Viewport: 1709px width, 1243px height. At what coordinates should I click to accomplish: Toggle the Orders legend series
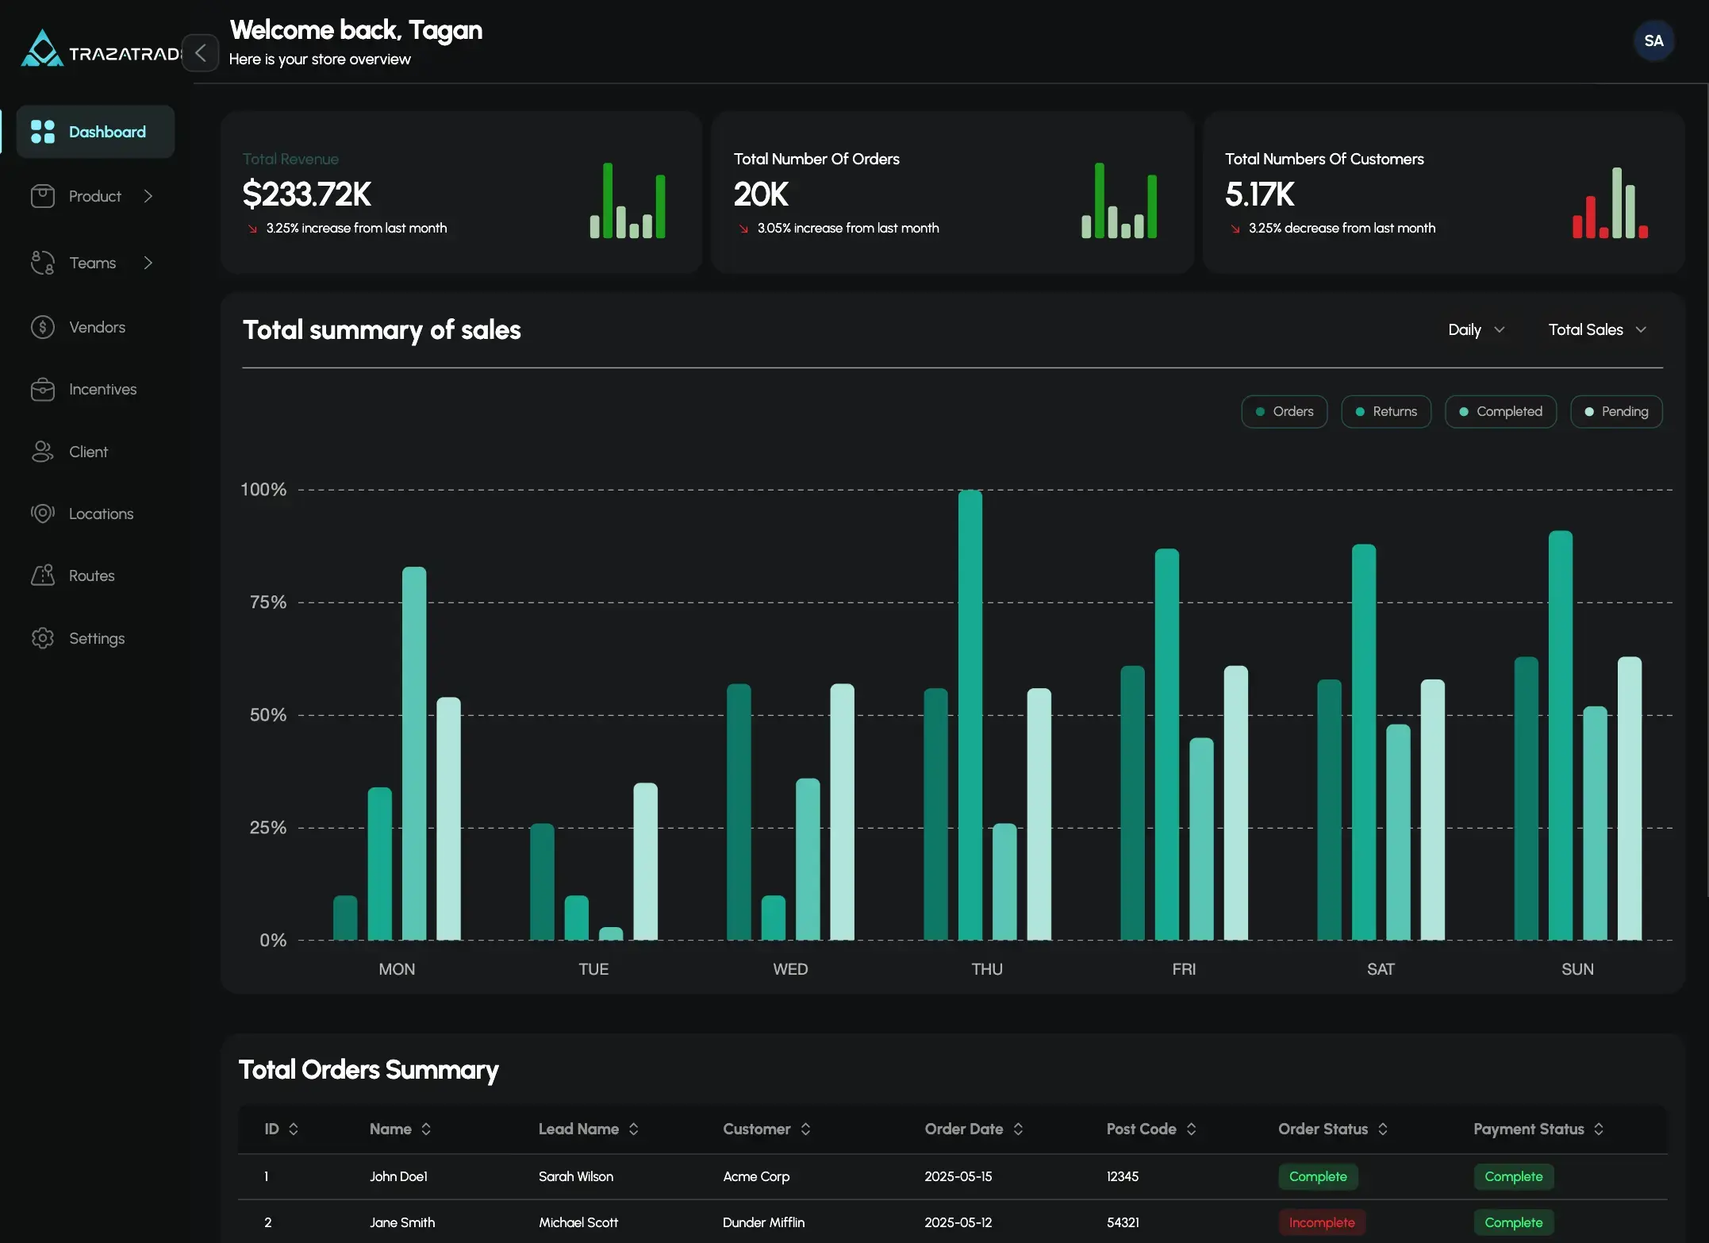pos(1284,411)
